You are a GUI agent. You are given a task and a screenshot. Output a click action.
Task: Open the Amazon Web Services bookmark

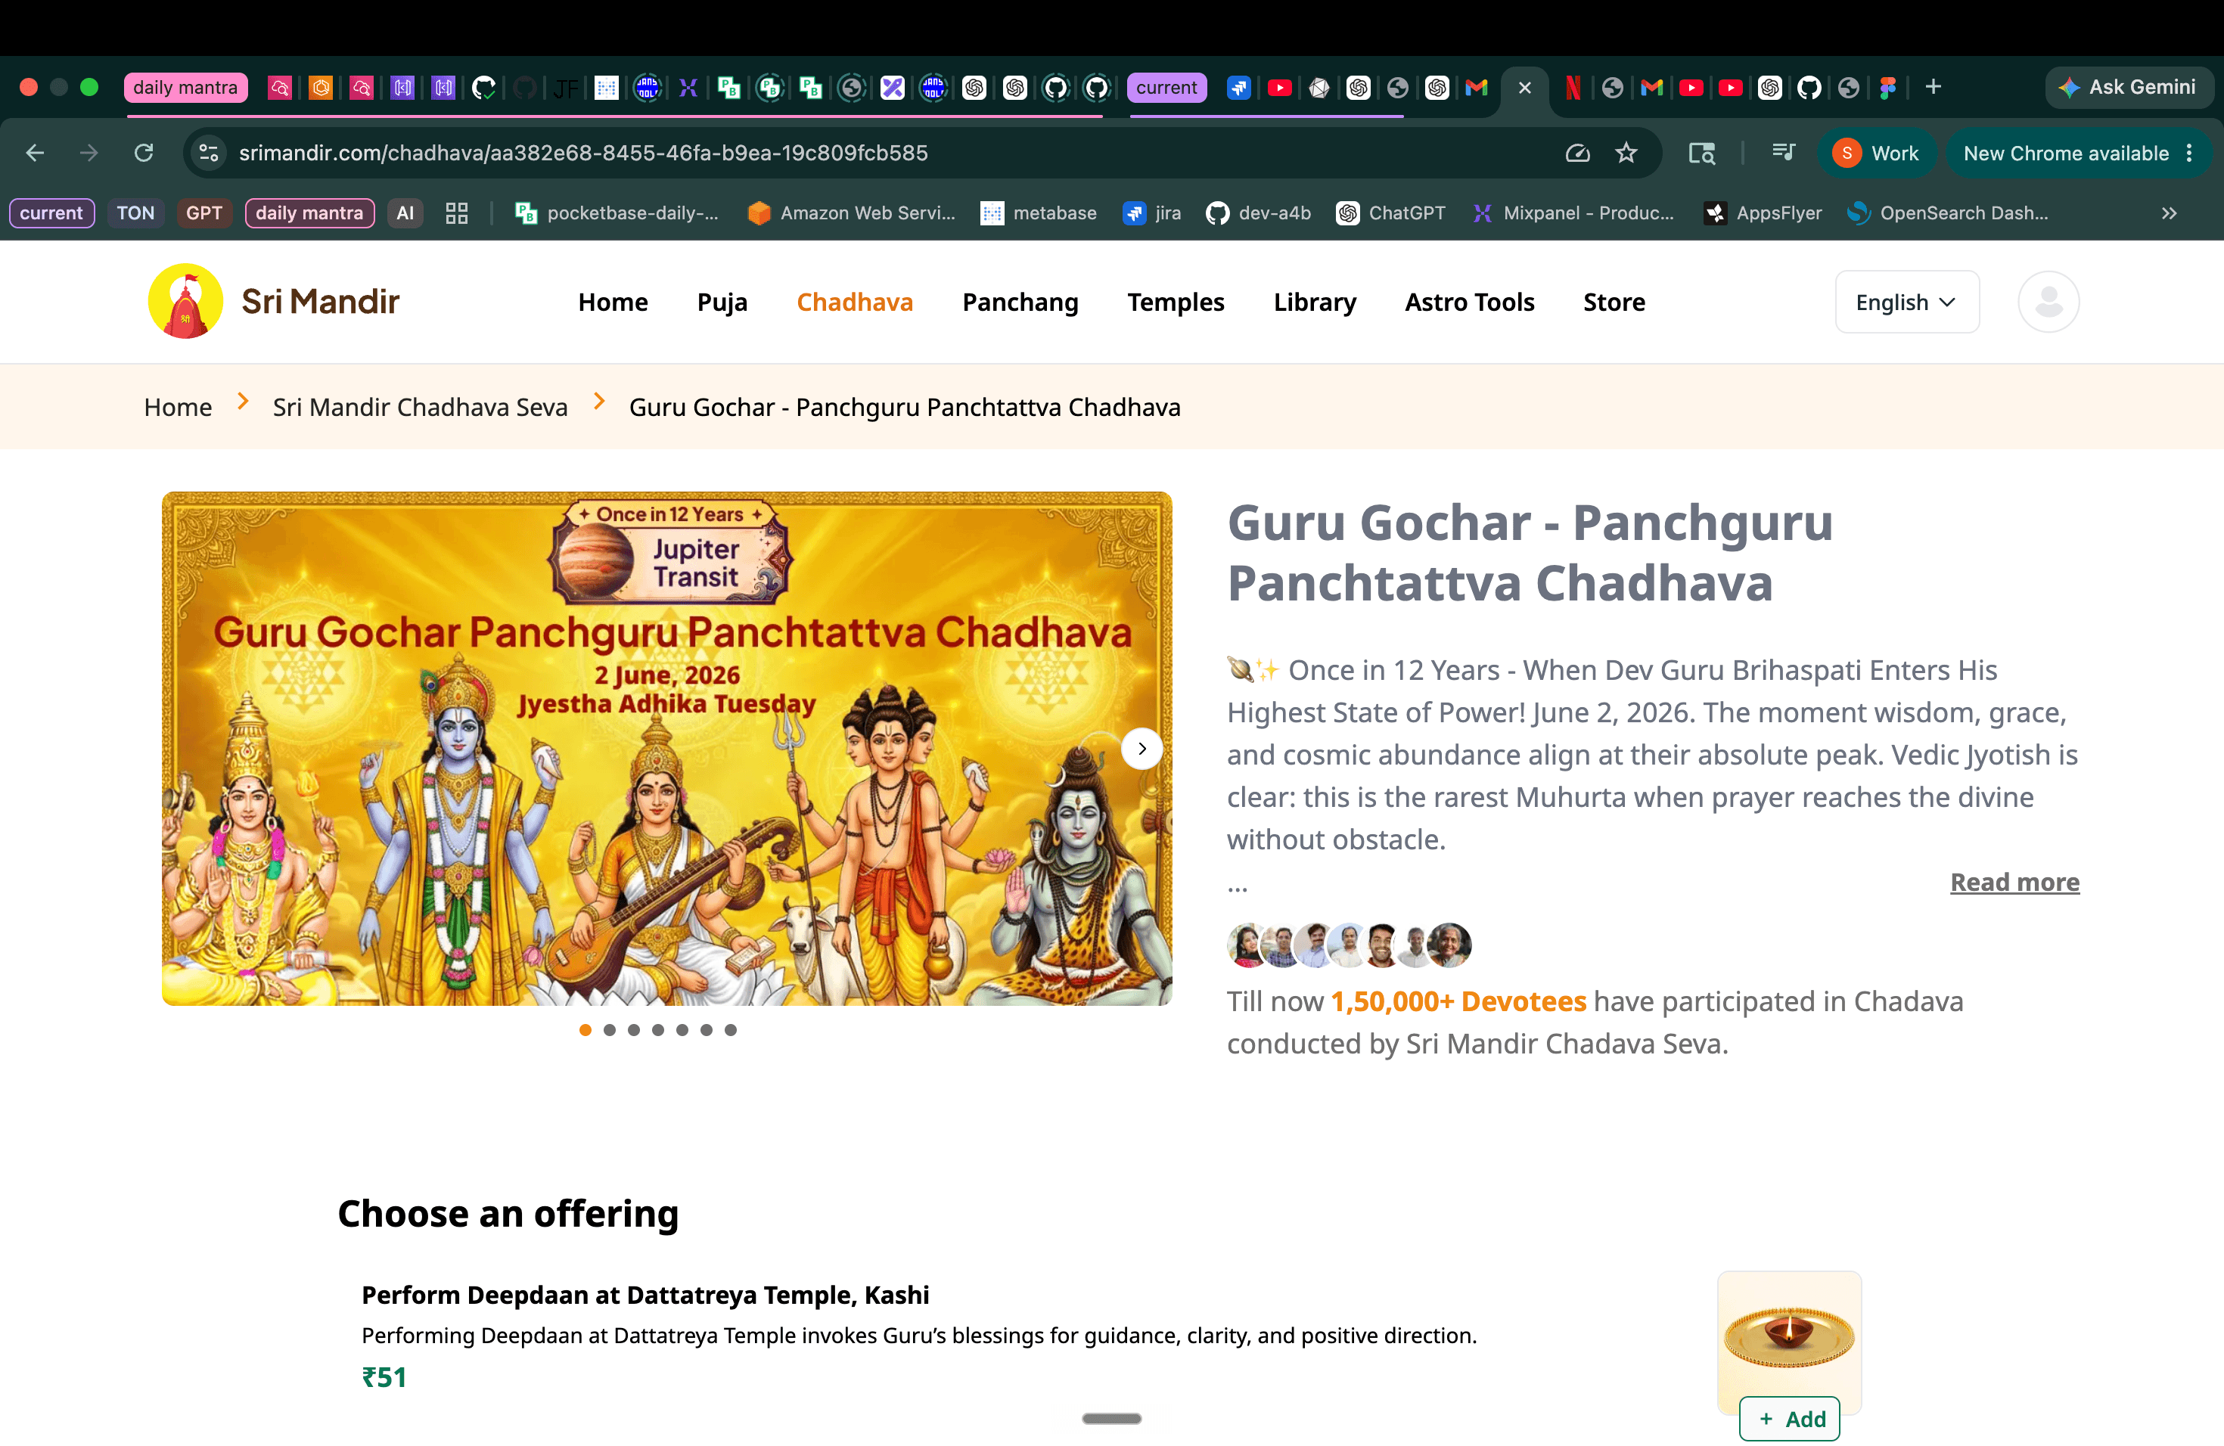(x=851, y=213)
